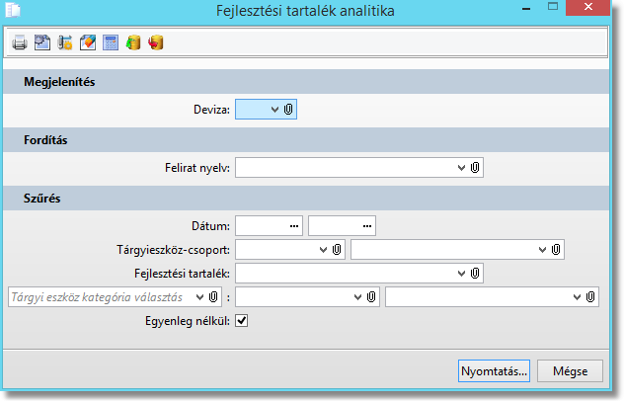Click paperclip beside Tárgyi eszköz kategória választás

click(x=213, y=297)
